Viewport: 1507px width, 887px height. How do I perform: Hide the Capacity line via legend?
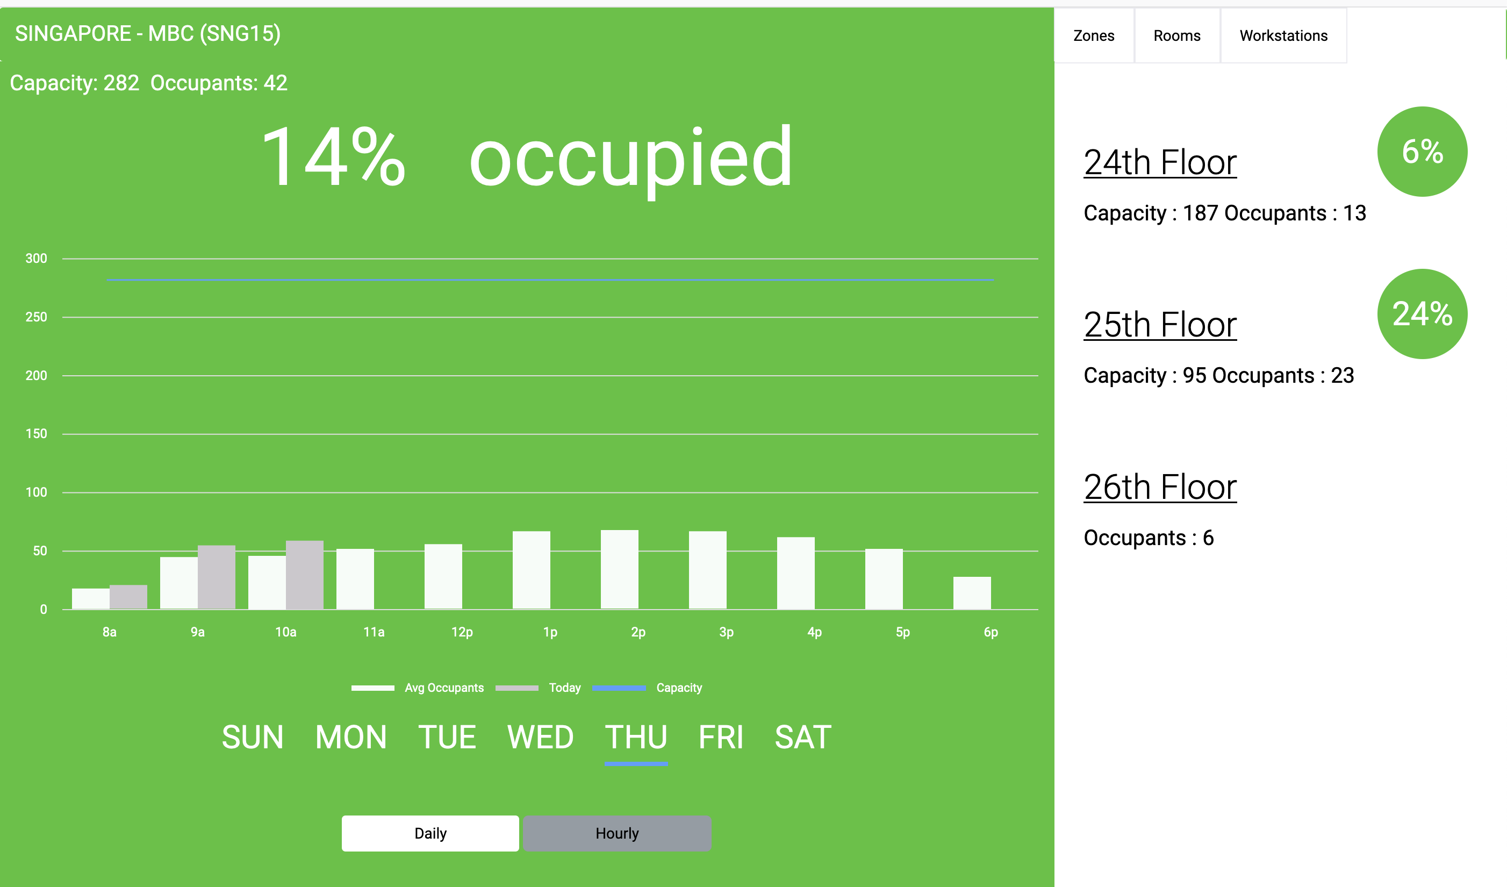pos(619,688)
